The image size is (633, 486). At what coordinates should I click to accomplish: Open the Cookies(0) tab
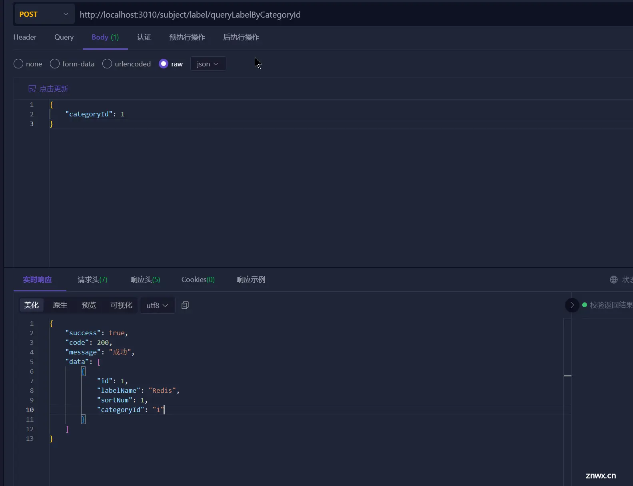pyautogui.click(x=198, y=280)
